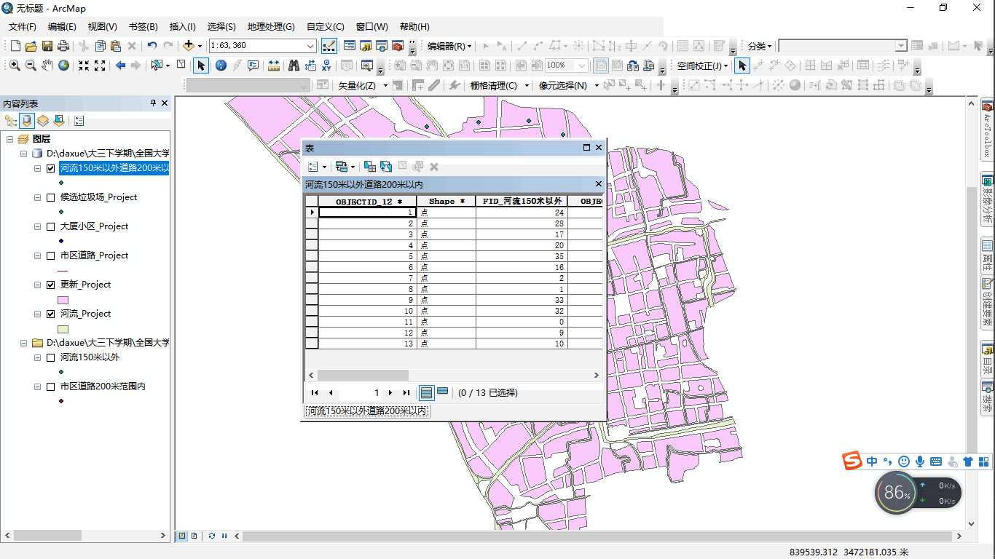Click the current record number field

361,392
